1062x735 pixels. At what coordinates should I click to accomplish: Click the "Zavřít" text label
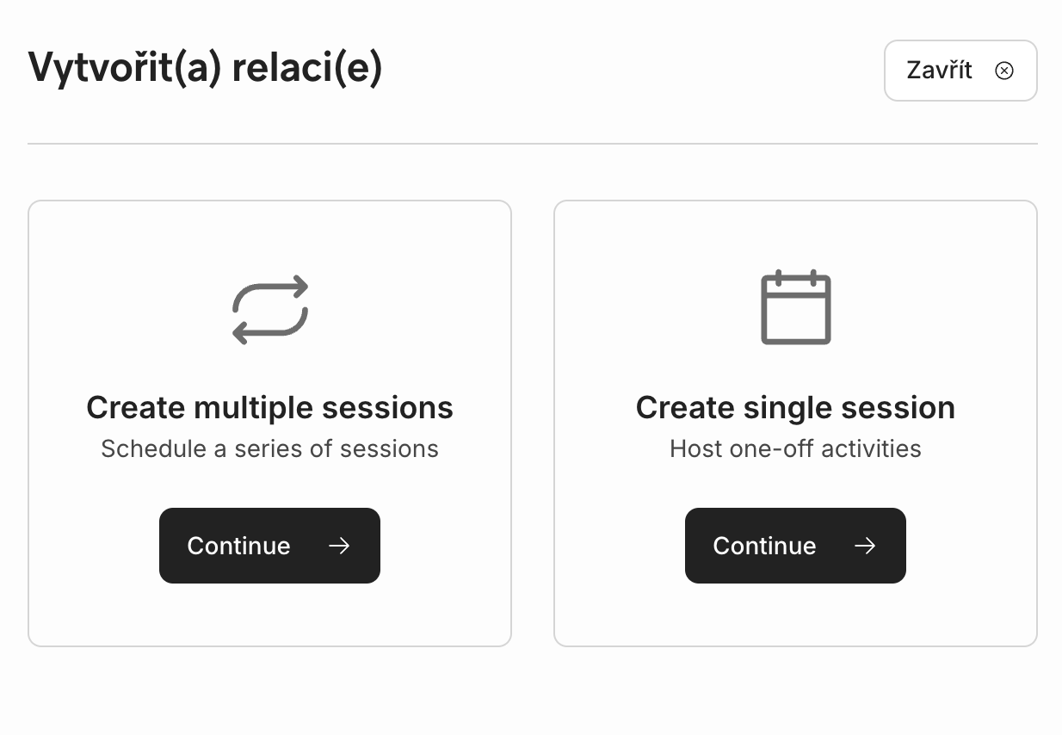click(939, 71)
